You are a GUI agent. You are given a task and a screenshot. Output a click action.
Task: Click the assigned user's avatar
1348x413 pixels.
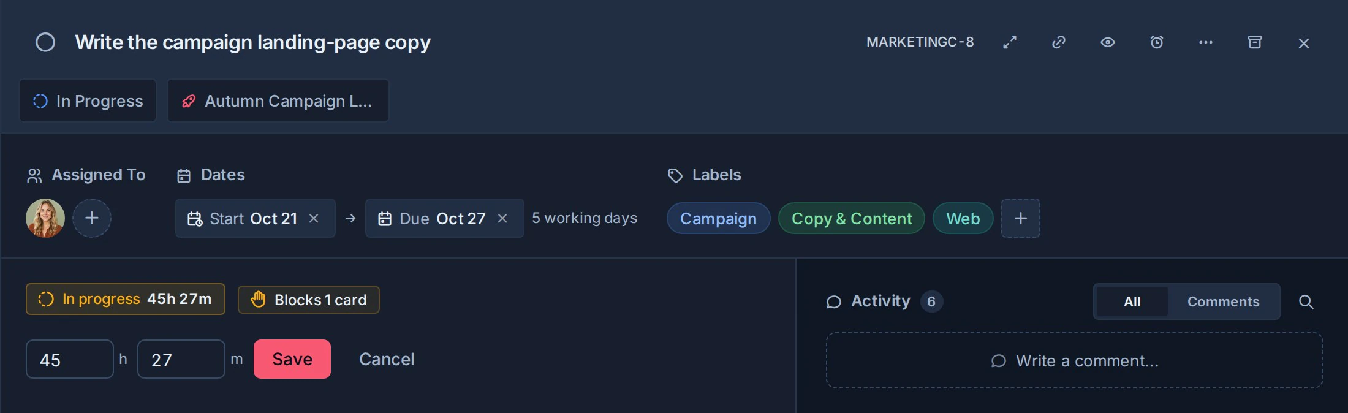tap(45, 218)
